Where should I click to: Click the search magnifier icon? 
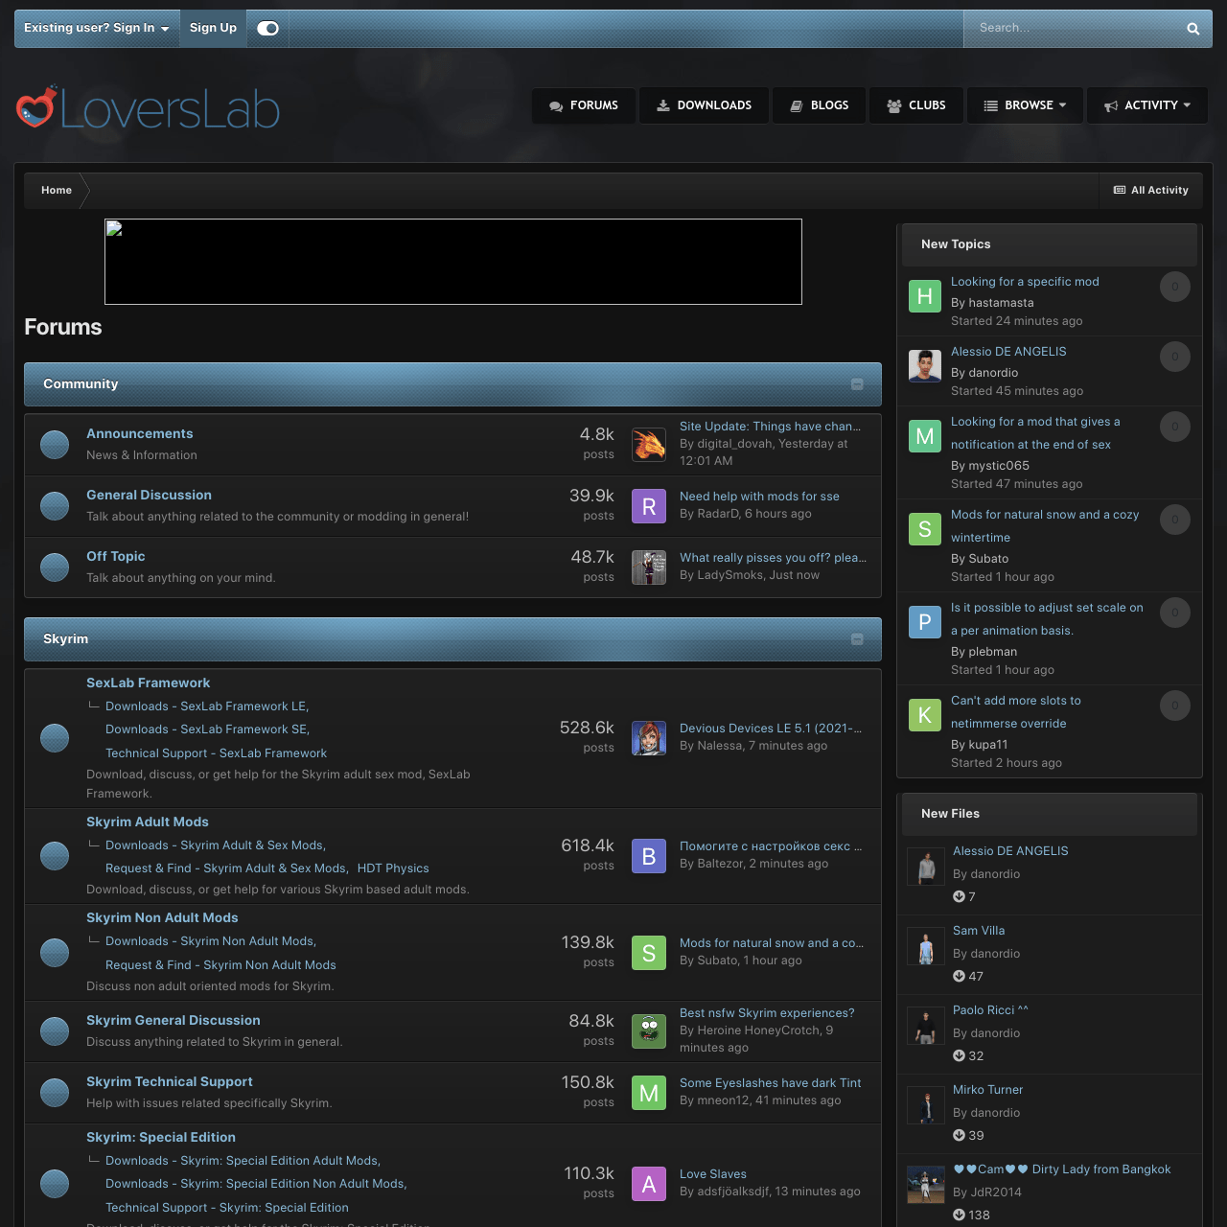(1192, 29)
